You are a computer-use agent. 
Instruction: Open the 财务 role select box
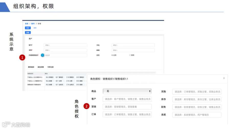[197, 107]
